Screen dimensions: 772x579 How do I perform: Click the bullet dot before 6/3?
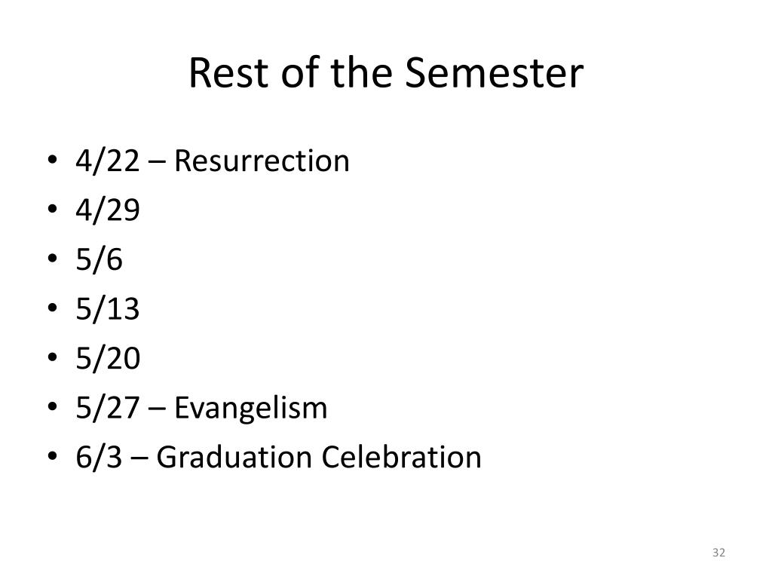tap(53, 455)
